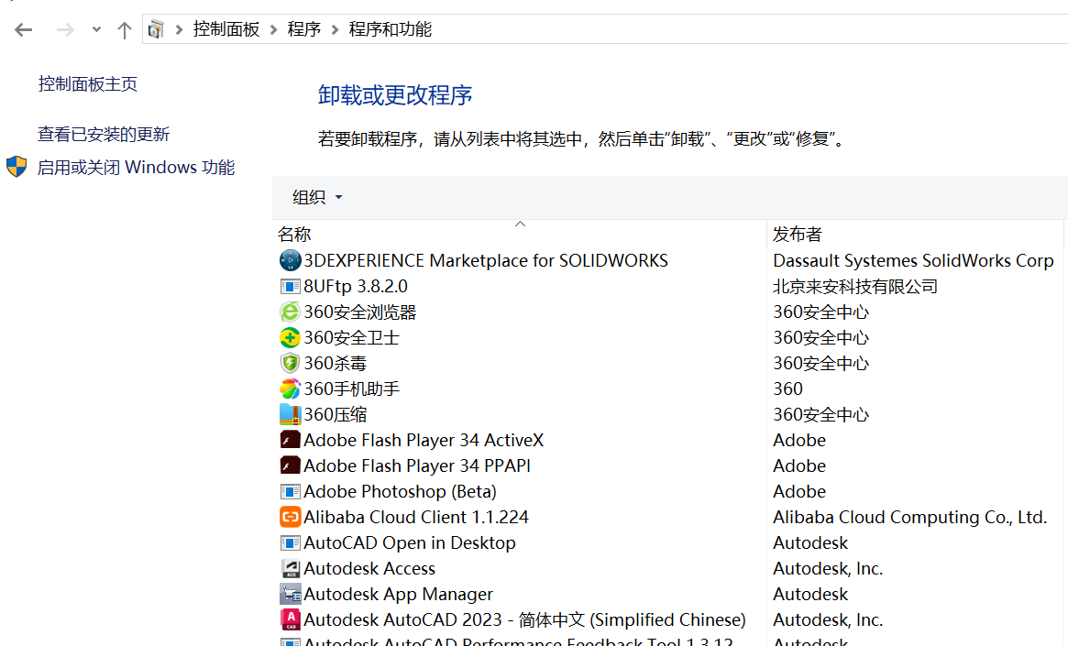Sort list by 发布者 column header
The width and height of the screenshot is (1068, 646).
point(915,234)
